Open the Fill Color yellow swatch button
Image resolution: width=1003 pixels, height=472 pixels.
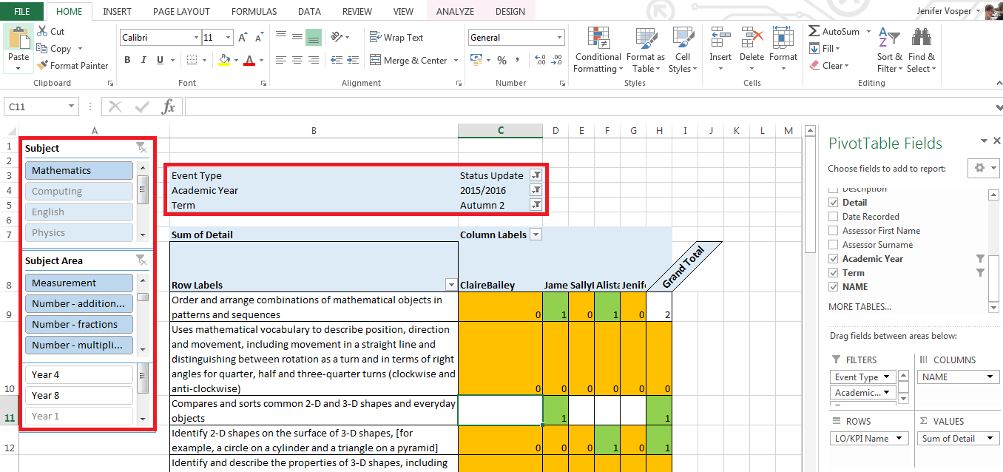224,61
